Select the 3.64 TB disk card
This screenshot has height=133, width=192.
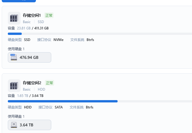coord(30,125)
